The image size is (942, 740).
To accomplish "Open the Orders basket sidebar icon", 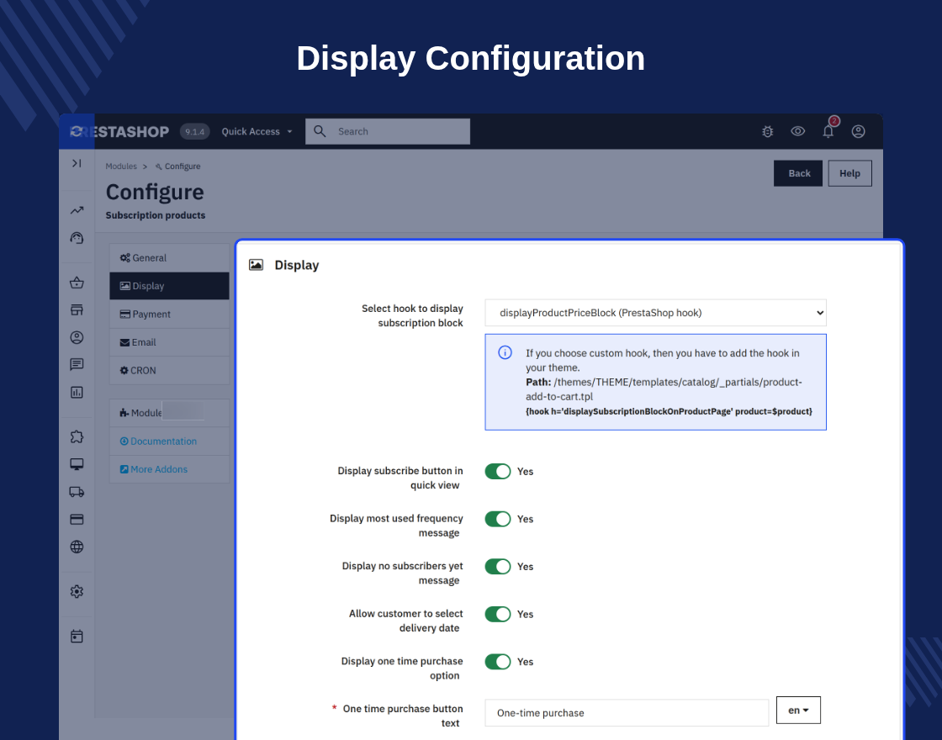I will [77, 283].
